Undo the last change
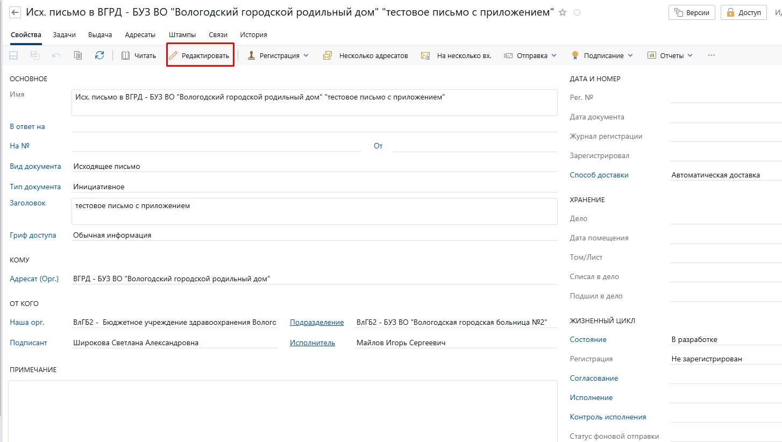This screenshot has height=442, width=782. (56, 55)
